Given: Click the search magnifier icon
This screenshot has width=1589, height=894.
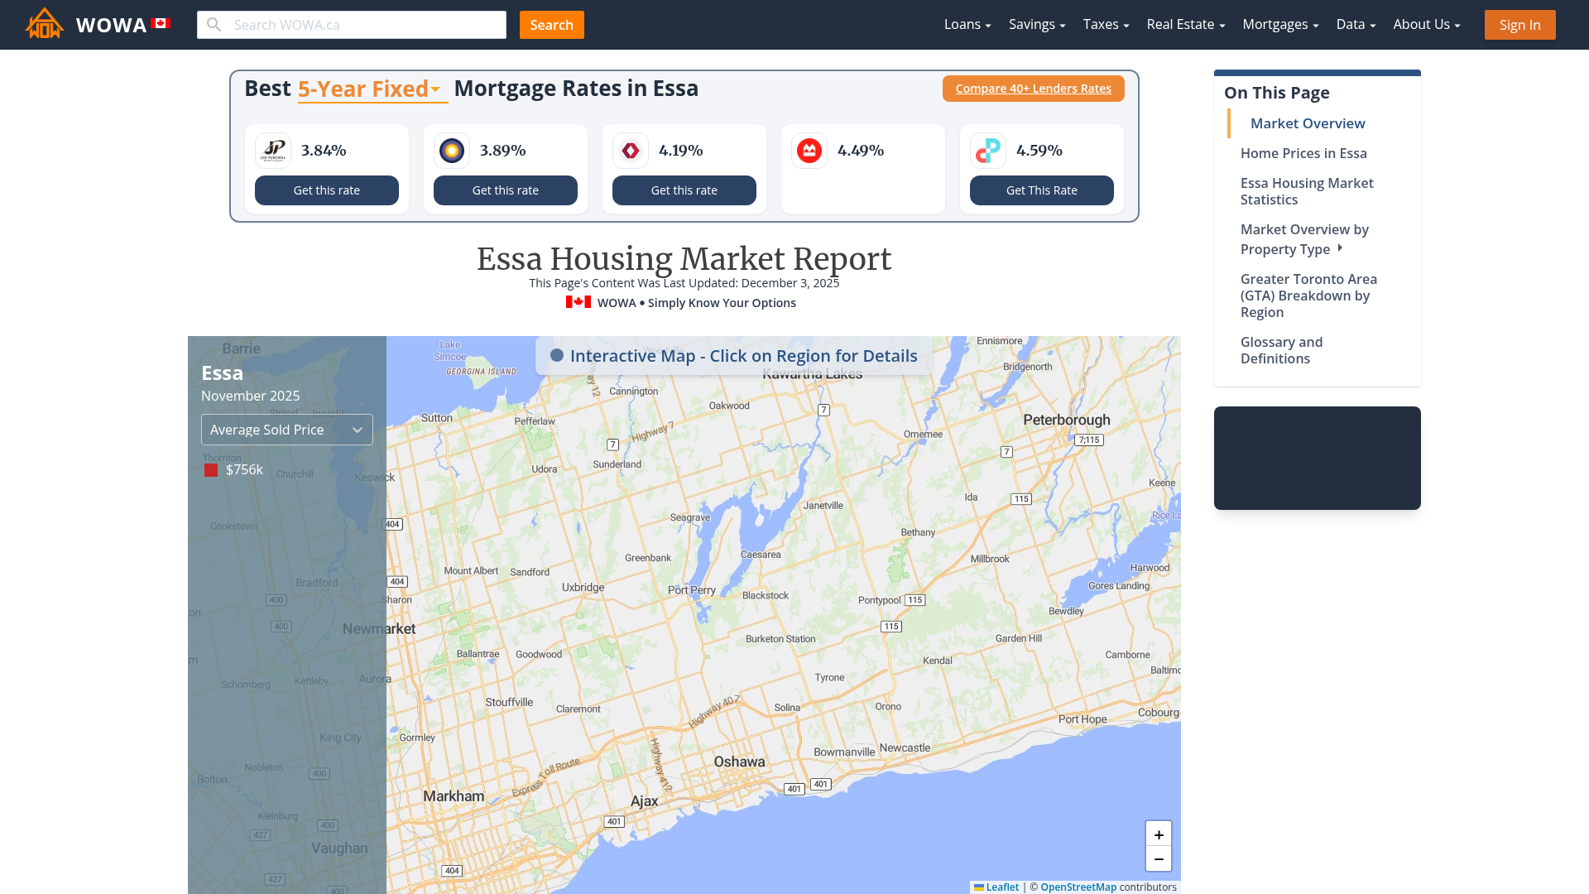Looking at the screenshot, I should (x=214, y=24).
